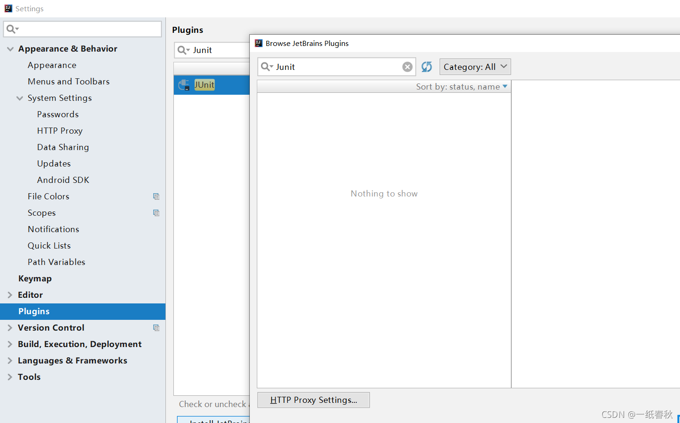Collapse Appearance & Behavior section
680x423 pixels.
click(10, 49)
